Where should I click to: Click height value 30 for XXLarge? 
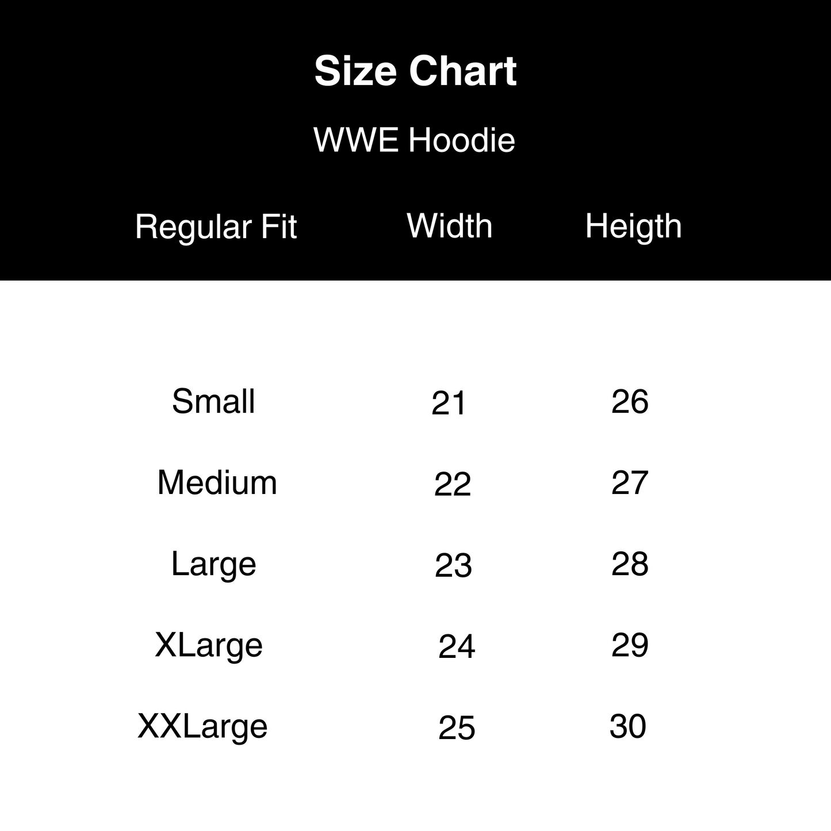pyautogui.click(x=627, y=726)
